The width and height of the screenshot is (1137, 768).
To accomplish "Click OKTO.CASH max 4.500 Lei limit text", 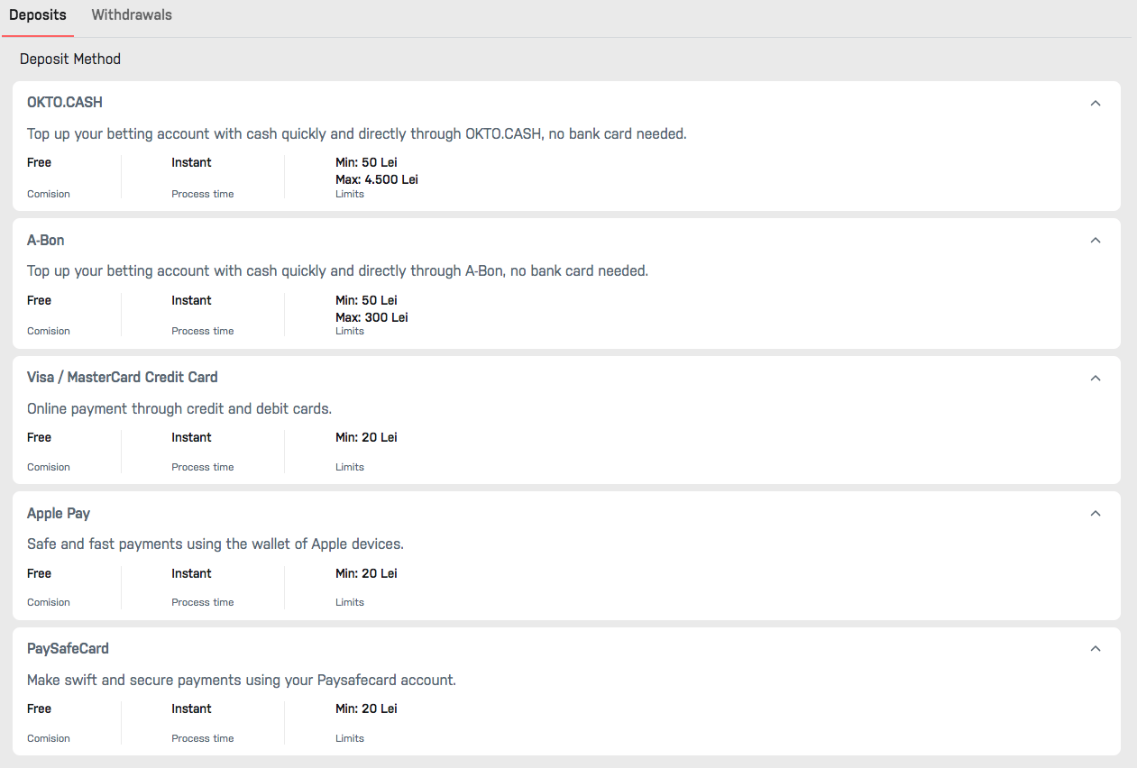I will [377, 179].
